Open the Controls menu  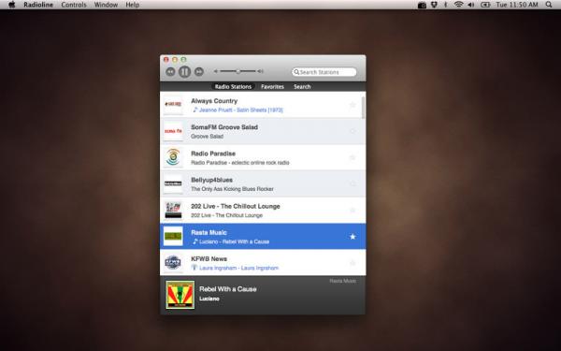pyautogui.click(x=74, y=5)
